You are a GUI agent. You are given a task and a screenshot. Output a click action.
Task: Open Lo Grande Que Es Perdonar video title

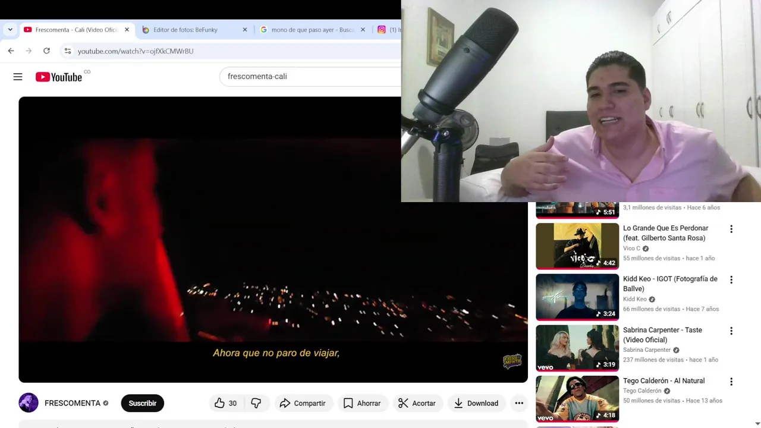tap(665, 233)
